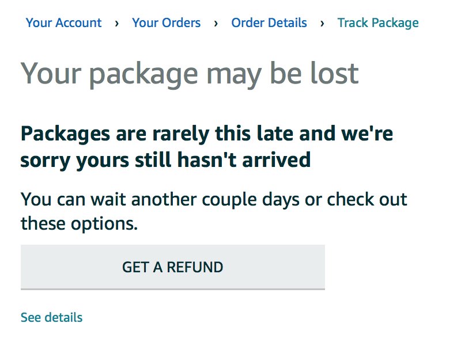Image resolution: width=476 pixels, height=350 pixels.
Task: Select the Track Package breadcrumb
Action: click(x=378, y=23)
